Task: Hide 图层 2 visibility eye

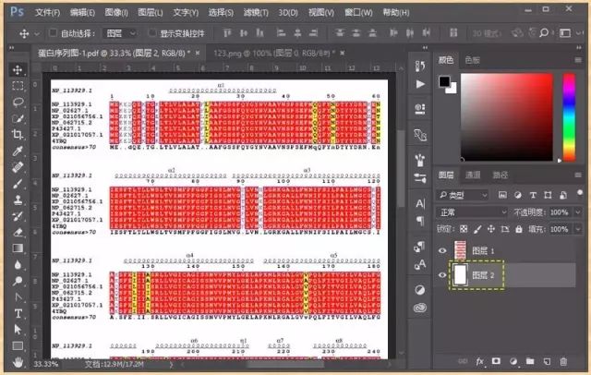Action: [x=442, y=274]
